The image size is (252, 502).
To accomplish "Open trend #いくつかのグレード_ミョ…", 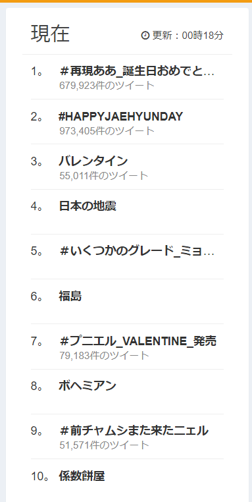I will (x=137, y=251).
